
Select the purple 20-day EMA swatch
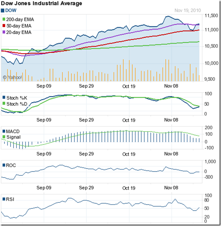[x=4, y=32]
